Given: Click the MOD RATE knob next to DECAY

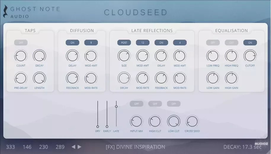Looking at the screenshot, I should click(x=143, y=78).
